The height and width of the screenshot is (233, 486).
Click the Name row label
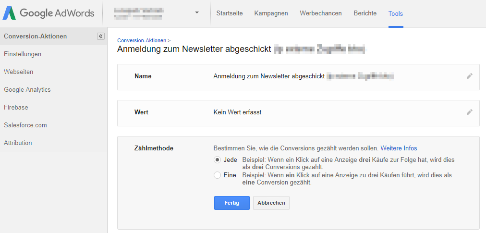point(143,76)
